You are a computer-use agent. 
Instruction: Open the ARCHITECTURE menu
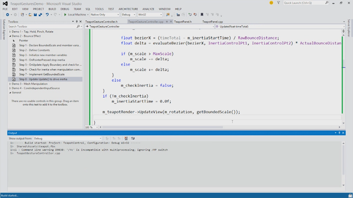pos(128,9)
